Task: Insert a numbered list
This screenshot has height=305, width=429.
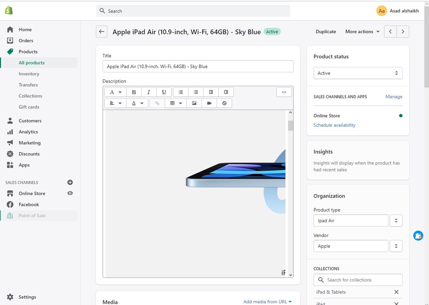Action: [196, 92]
